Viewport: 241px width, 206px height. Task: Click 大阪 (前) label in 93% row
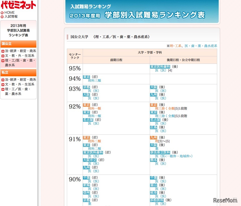(x=86, y=95)
